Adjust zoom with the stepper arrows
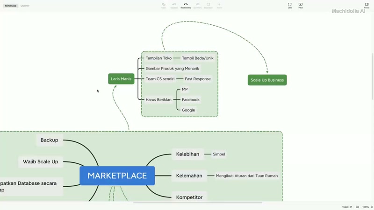The height and width of the screenshot is (210, 374). pos(372,207)
